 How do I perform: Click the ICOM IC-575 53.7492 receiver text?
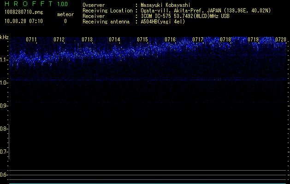[x=185, y=16]
